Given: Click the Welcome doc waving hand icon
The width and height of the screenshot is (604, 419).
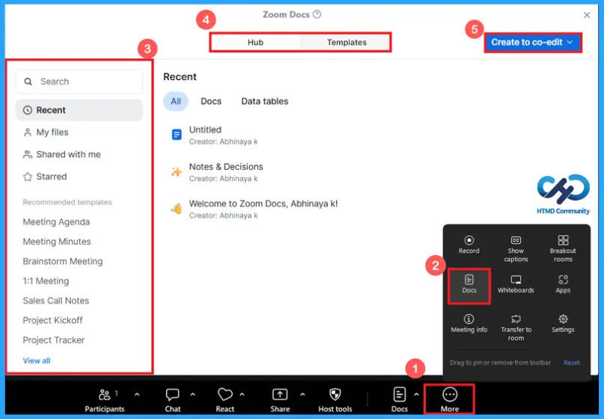Looking at the screenshot, I should (x=177, y=209).
